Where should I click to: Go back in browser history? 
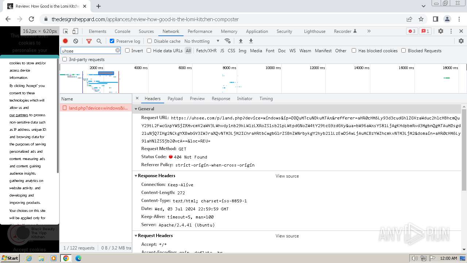pos(8,19)
